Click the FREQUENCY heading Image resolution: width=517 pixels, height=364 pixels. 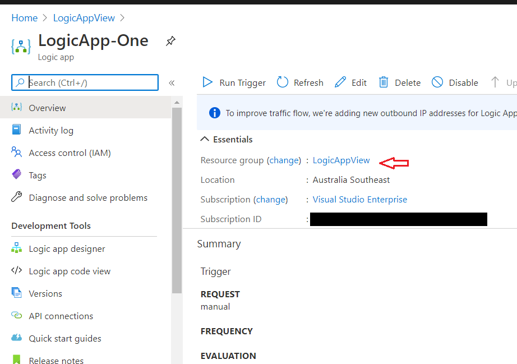pyautogui.click(x=227, y=331)
